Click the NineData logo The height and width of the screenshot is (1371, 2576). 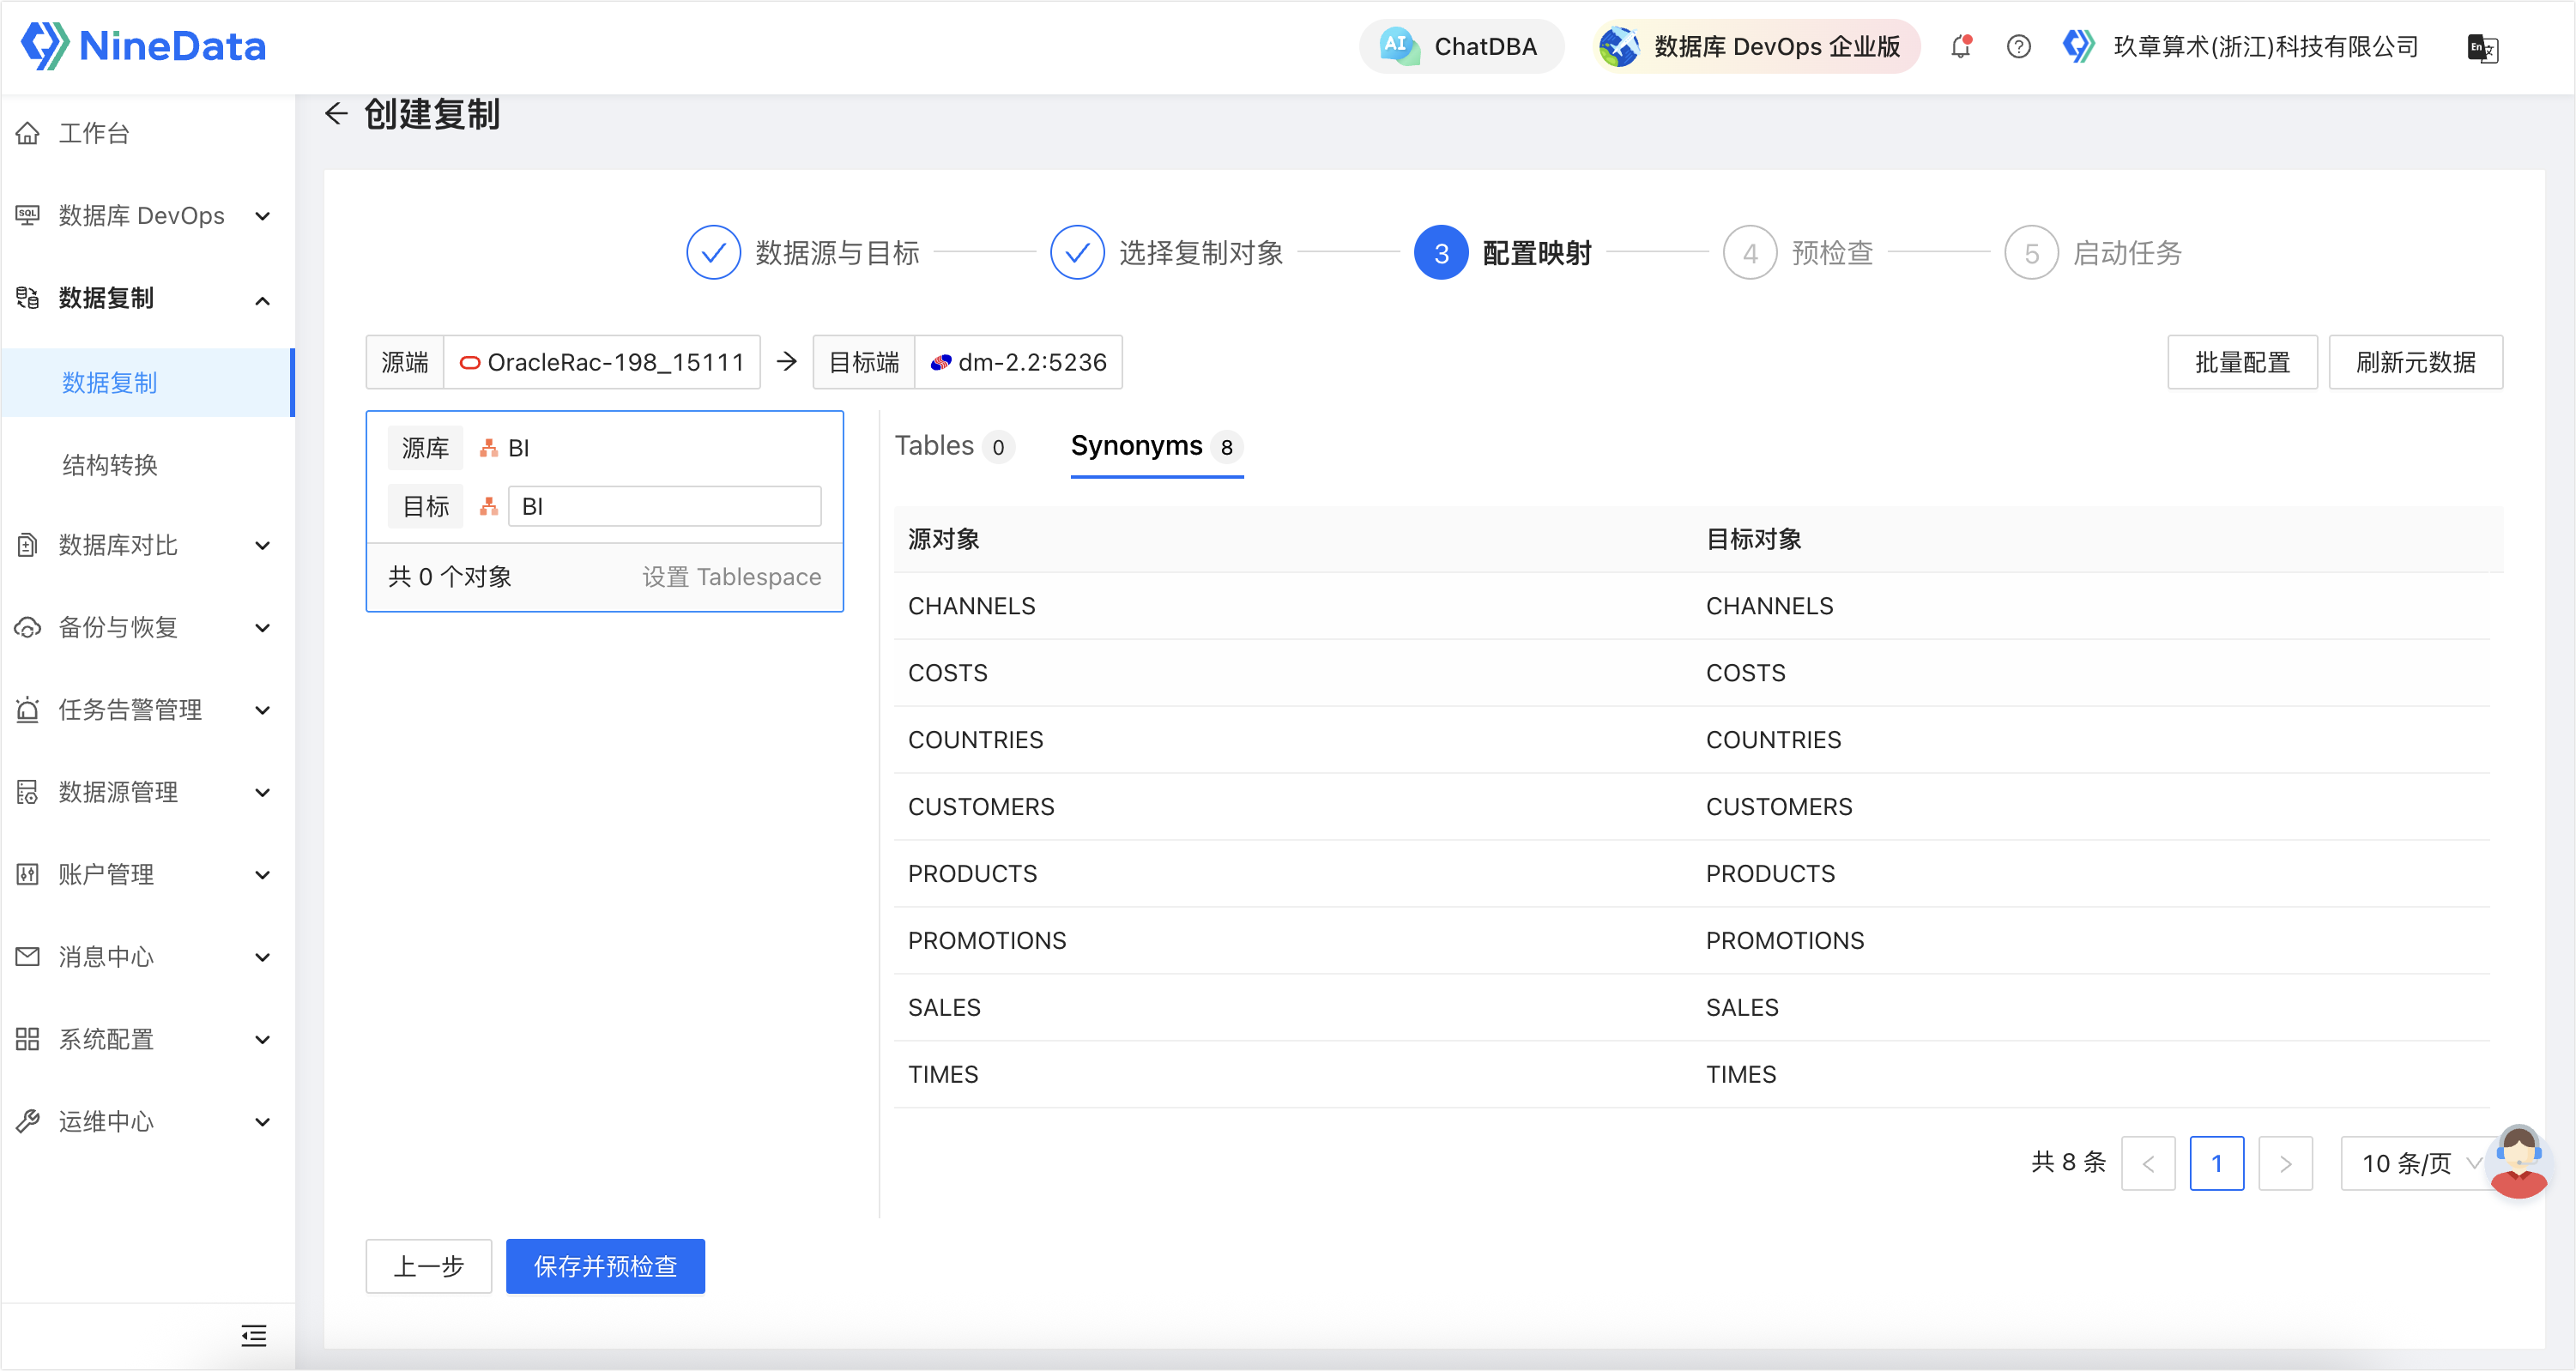point(144,46)
